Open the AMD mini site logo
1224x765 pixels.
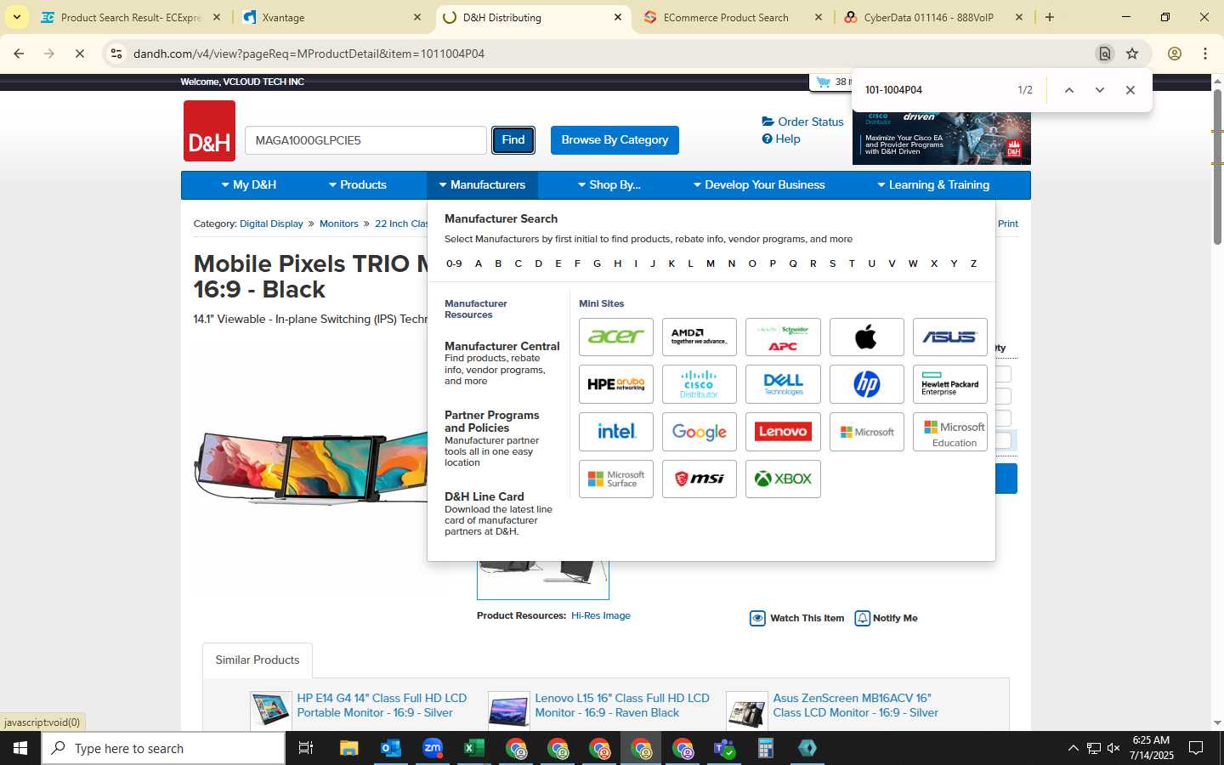[700, 337]
